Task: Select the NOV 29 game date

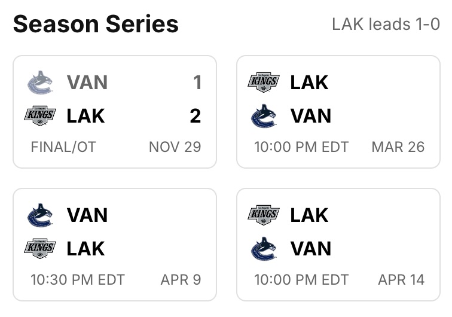Action: (x=175, y=147)
